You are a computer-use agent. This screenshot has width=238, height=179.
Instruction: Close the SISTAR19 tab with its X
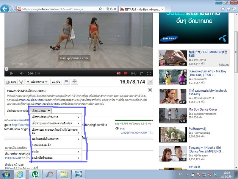click(x=162, y=10)
